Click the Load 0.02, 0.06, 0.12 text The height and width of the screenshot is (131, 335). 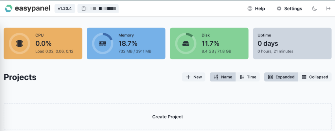55,51
